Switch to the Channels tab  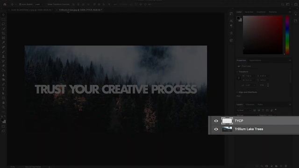[x=250, y=105]
